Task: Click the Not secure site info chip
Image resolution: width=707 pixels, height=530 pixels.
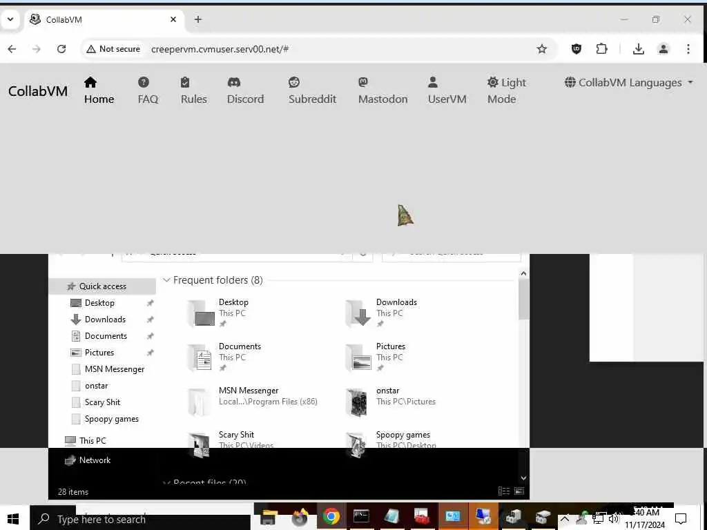Action: pos(114,49)
